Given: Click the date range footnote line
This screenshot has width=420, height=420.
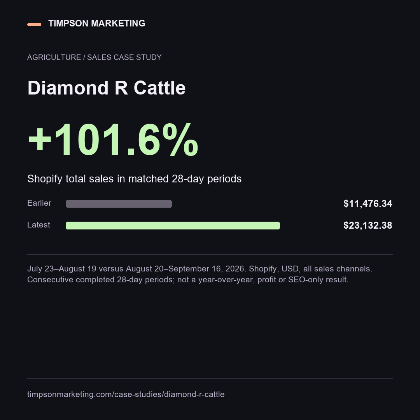Looking at the screenshot, I should click(x=199, y=269).
